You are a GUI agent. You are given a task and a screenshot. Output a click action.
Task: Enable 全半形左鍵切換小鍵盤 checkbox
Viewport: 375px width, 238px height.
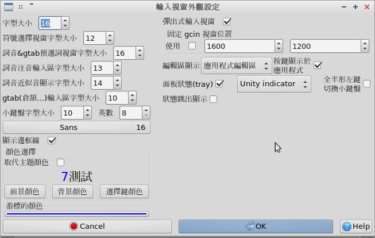(366, 84)
